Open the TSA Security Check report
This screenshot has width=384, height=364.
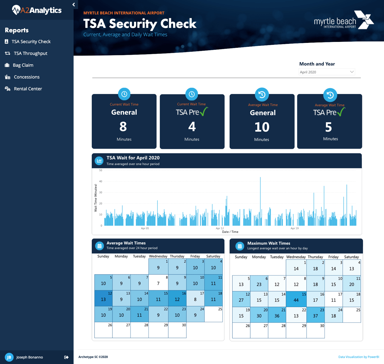(31, 42)
